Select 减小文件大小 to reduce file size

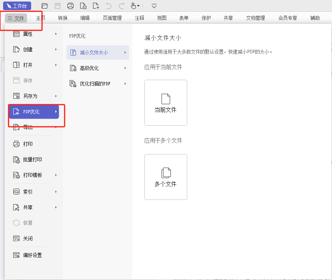tap(92, 52)
